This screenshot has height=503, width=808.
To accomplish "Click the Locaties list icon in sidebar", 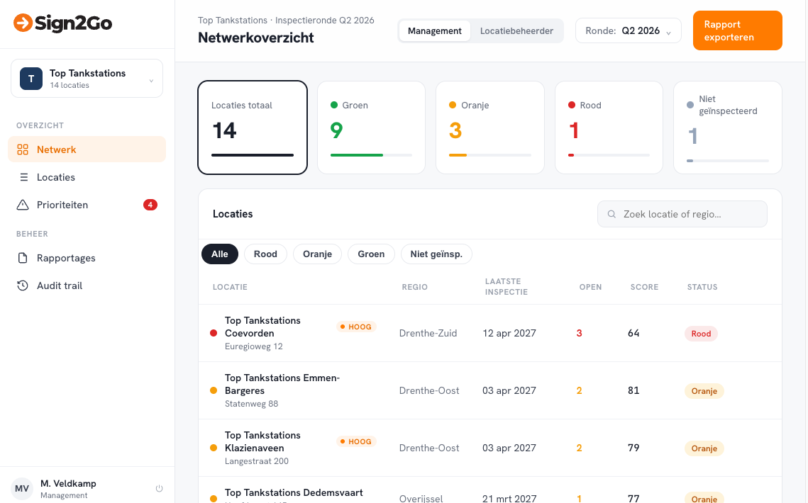I will (x=23, y=177).
